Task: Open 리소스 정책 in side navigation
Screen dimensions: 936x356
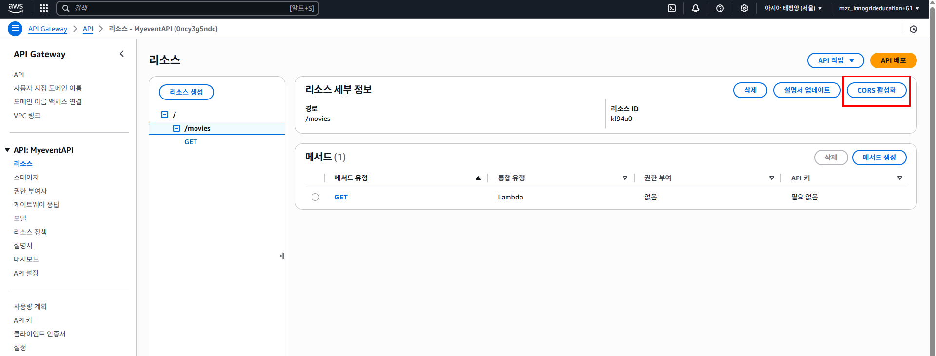Action: pos(30,232)
